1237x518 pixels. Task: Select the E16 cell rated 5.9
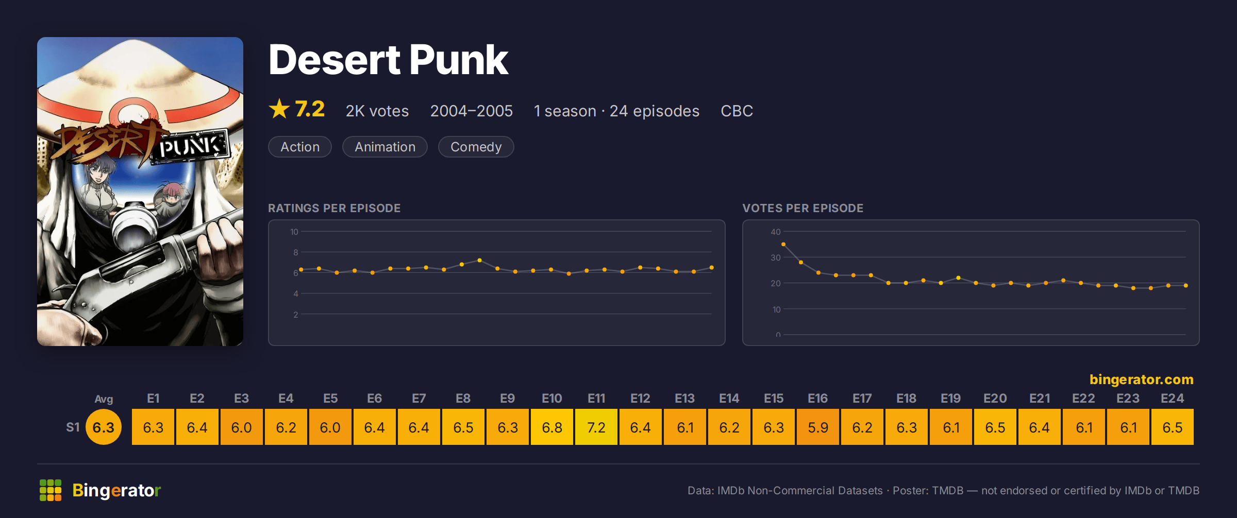click(x=818, y=427)
